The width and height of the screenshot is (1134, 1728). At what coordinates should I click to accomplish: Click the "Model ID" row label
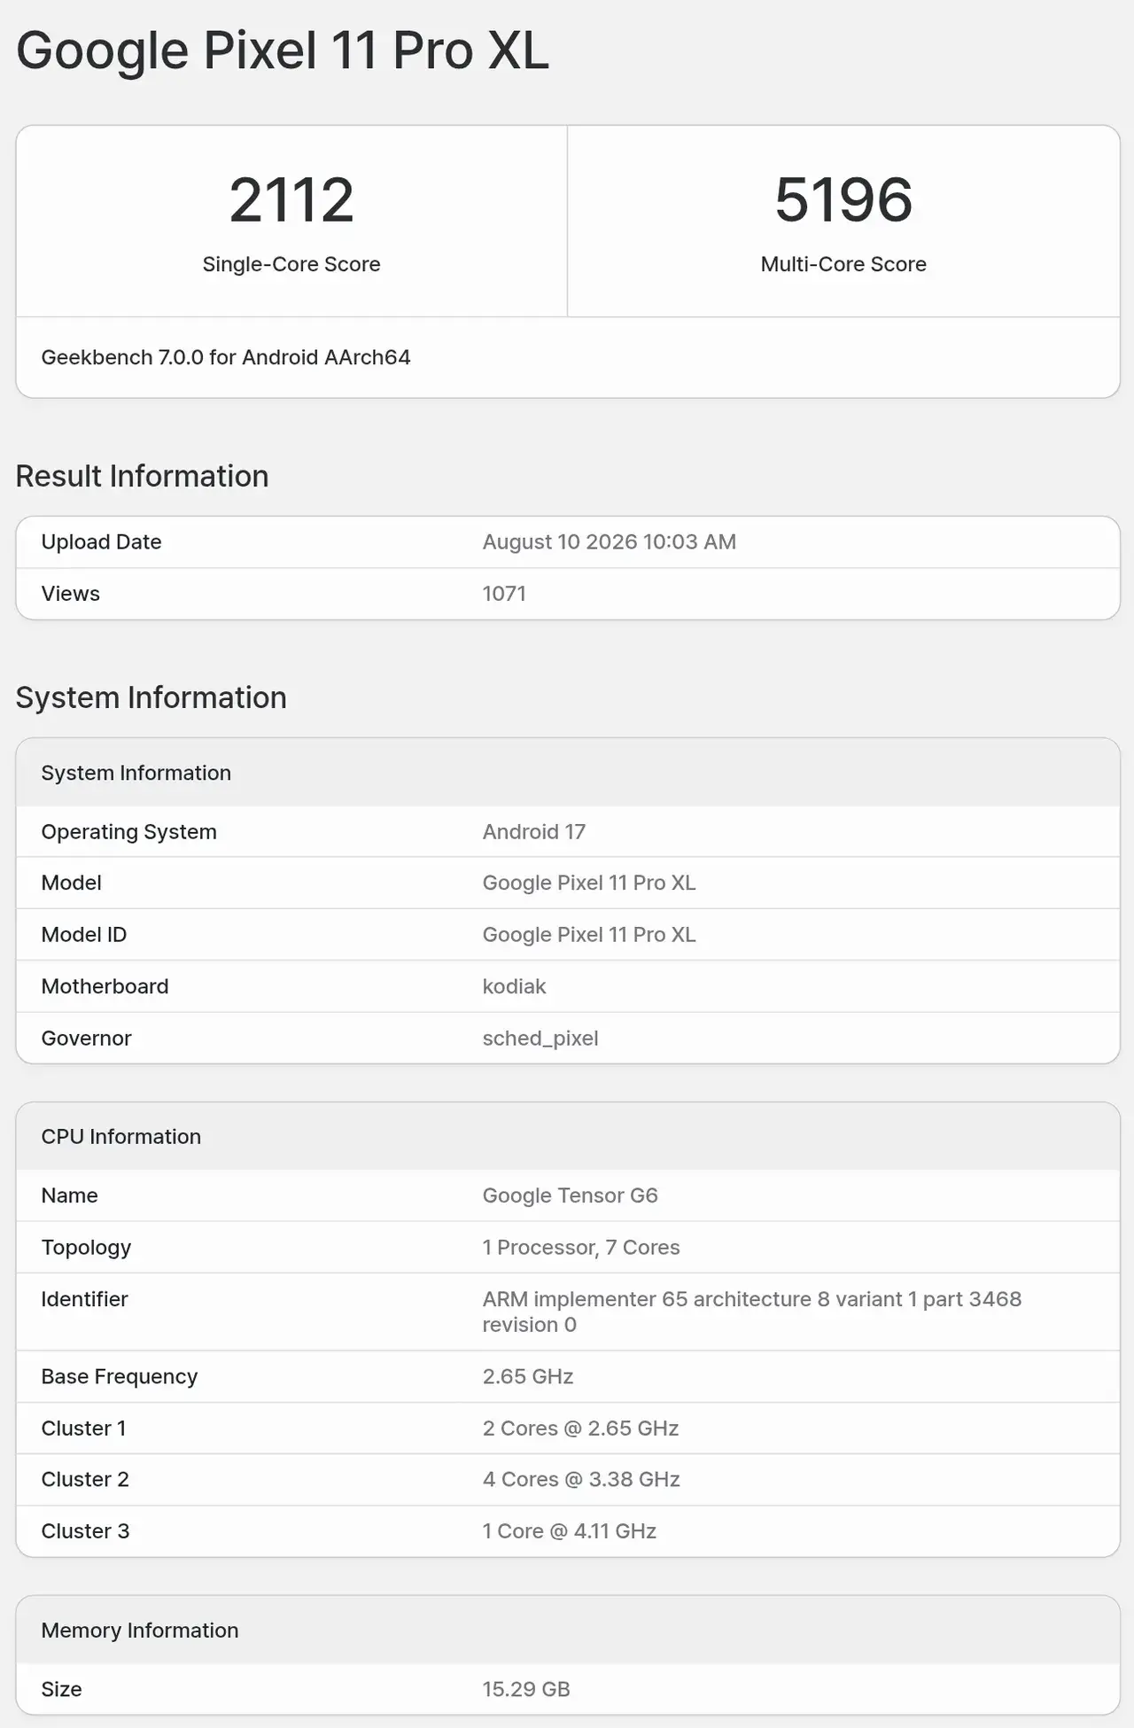pyautogui.click(x=83, y=935)
